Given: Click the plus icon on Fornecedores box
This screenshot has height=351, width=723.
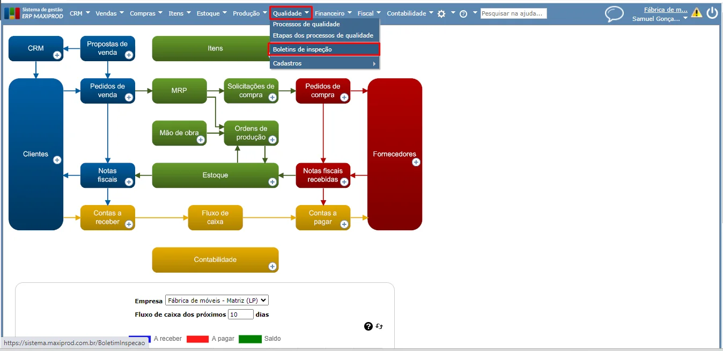Looking at the screenshot, I should coord(416,162).
